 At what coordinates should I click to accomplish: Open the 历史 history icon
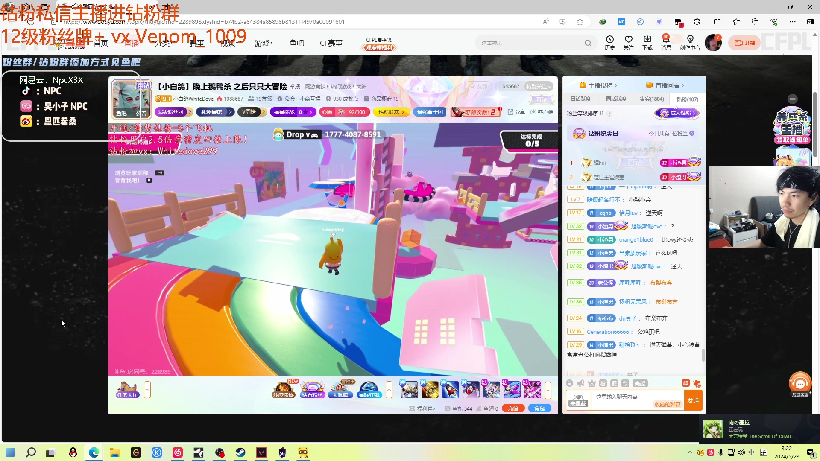[x=609, y=42]
